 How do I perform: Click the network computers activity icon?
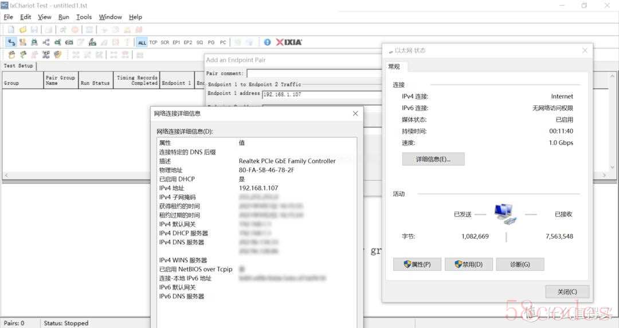pos(505,214)
